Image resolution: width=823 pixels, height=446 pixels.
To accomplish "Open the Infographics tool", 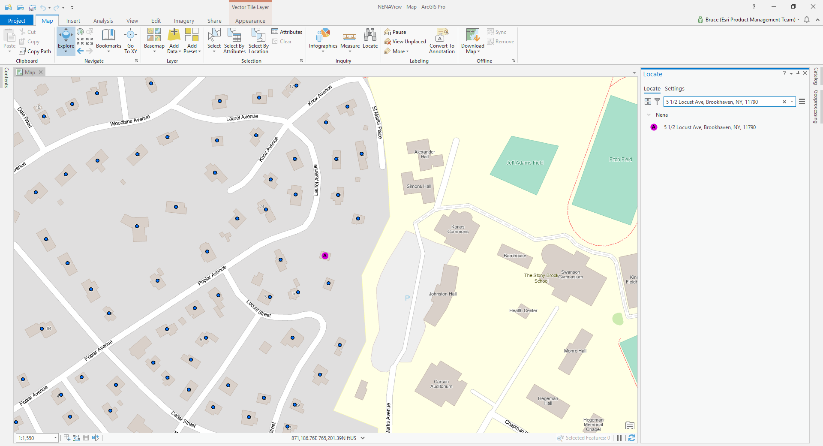I will click(323, 41).
